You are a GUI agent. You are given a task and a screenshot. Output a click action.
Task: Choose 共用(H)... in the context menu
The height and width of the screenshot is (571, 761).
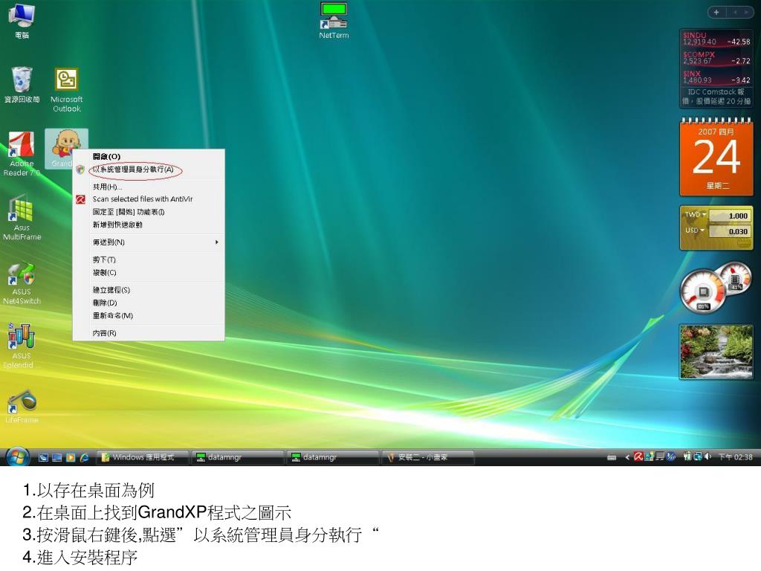(x=149, y=187)
